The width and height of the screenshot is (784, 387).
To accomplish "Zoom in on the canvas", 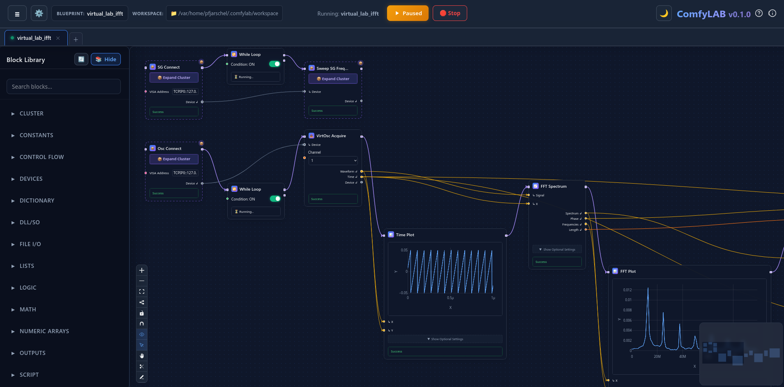I will point(142,270).
